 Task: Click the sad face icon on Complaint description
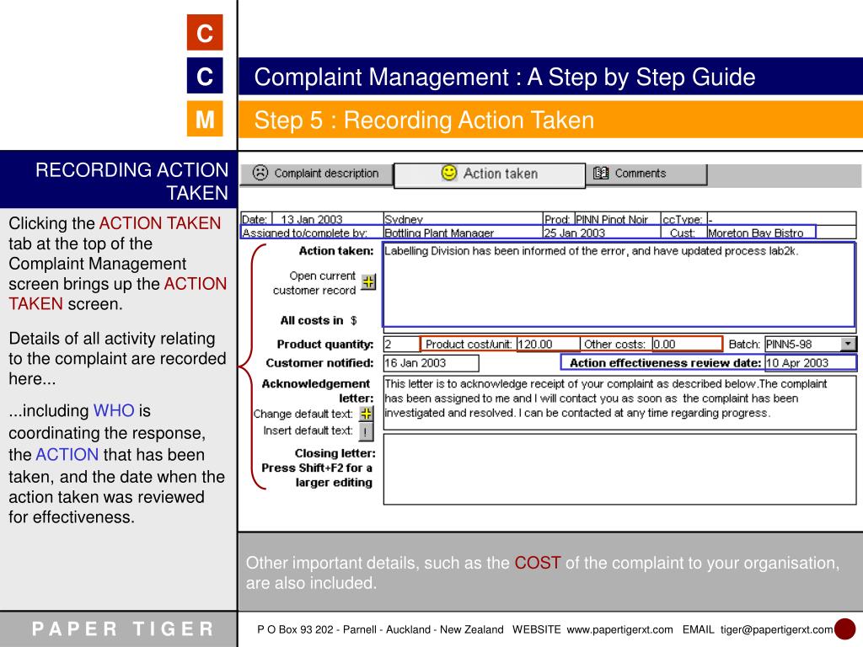point(260,173)
